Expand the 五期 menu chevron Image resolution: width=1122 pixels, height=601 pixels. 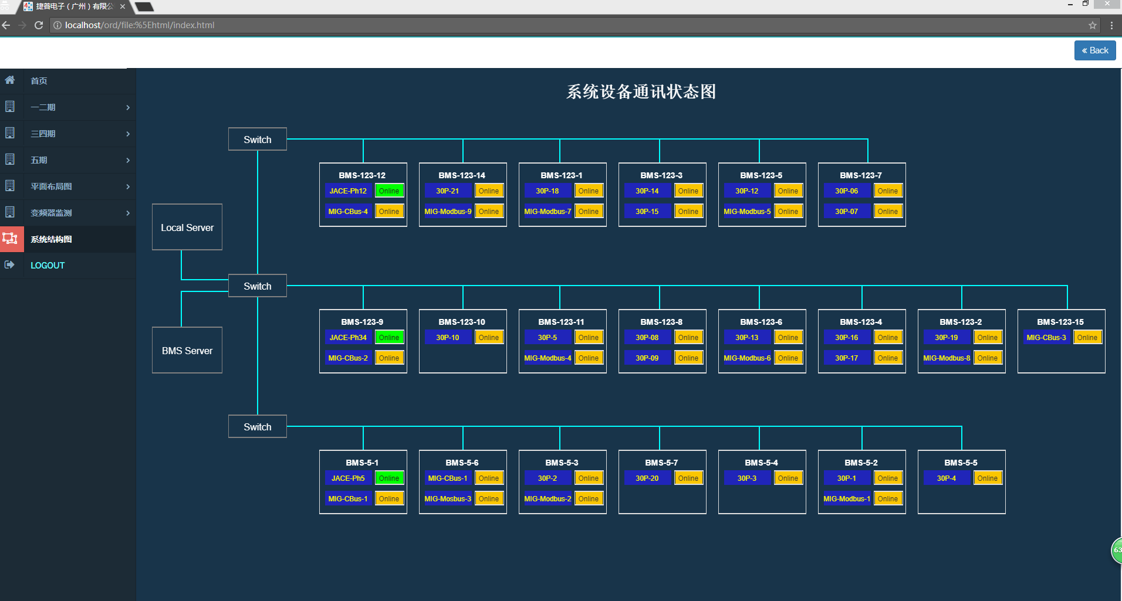pyautogui.click(x=128, y=160)
